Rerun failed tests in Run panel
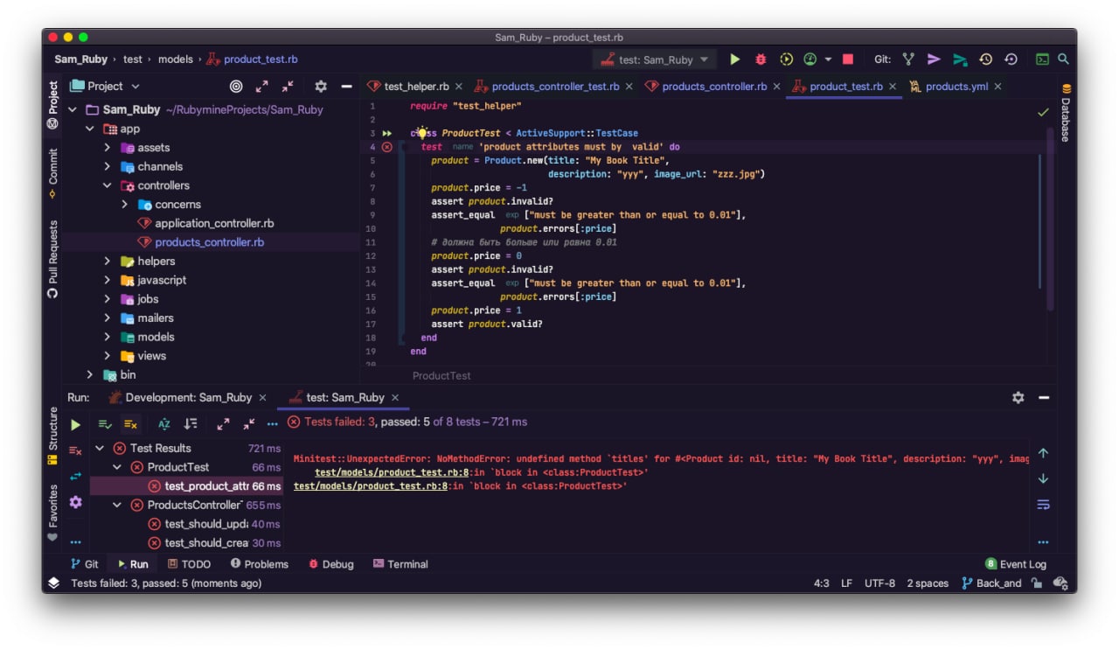 pyautogui.click(x=76, y=450)
